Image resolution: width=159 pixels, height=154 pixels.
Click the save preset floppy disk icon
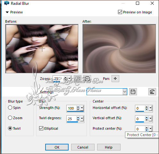[133, 92]
